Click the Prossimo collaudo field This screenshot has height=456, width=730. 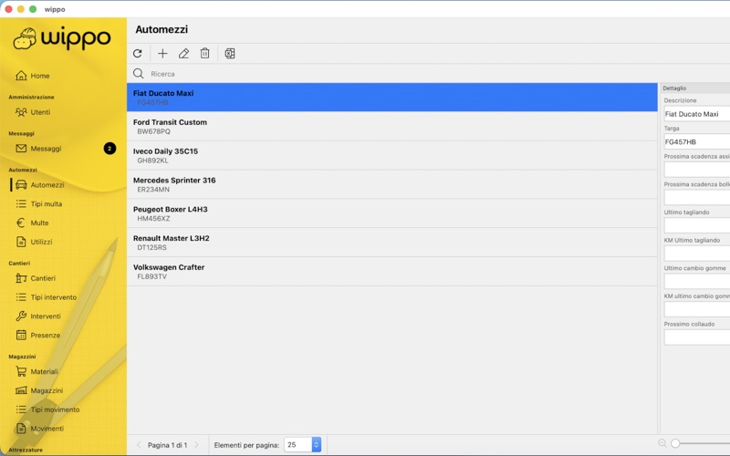[x=697, y=337]
